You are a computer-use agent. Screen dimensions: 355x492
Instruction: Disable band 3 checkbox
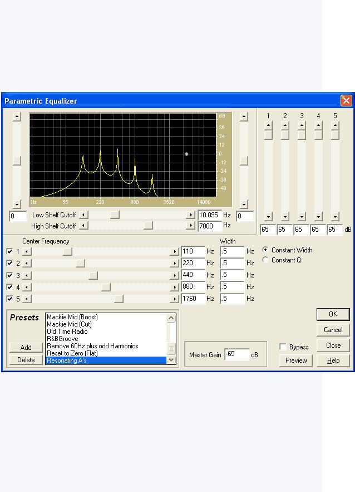9,275
